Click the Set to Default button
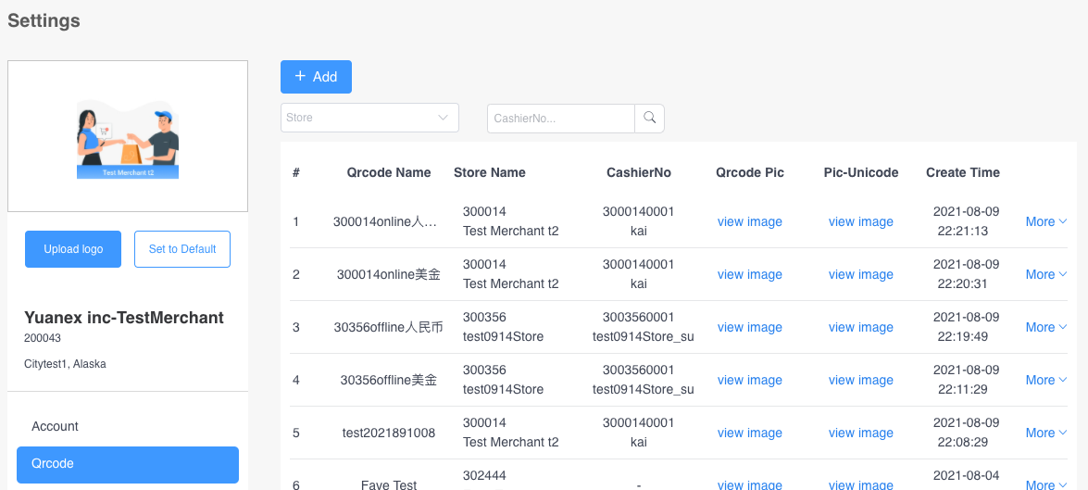Viewport: 1088px width, 490px height. point(181,249)
